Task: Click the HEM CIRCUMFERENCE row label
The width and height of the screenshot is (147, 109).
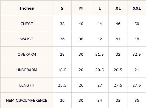Action: click(x=27, y=100)
